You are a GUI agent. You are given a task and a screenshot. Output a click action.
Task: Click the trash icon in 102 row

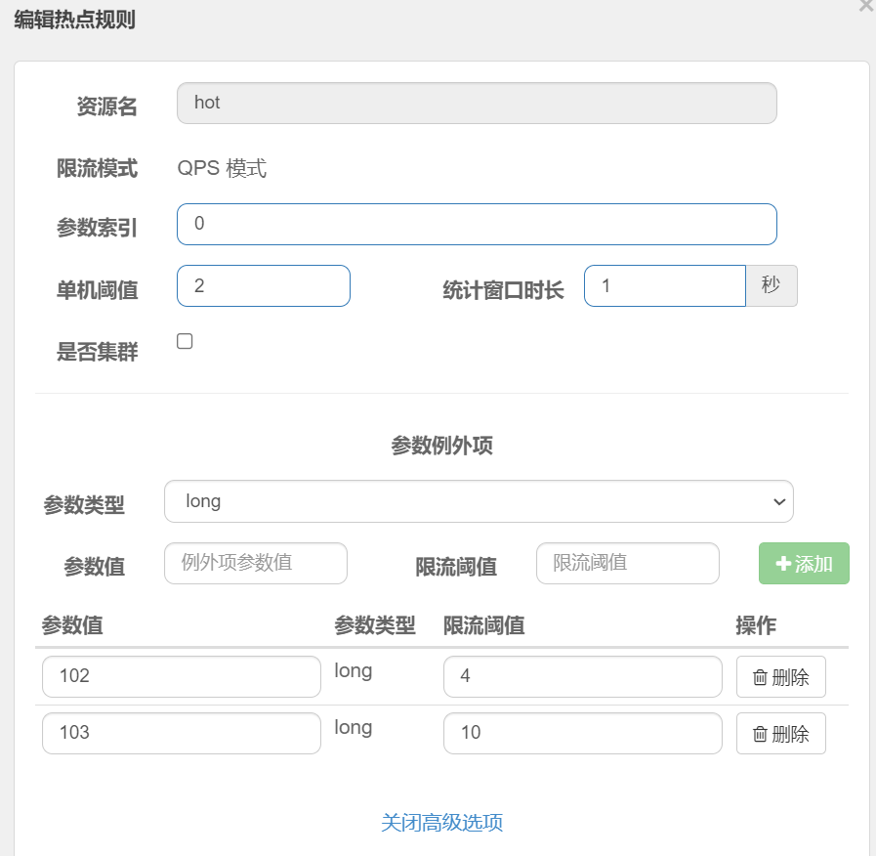pyautogui.click(x=760, y=677)
